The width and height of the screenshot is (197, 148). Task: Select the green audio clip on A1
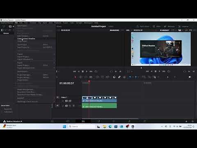(99, 106)
